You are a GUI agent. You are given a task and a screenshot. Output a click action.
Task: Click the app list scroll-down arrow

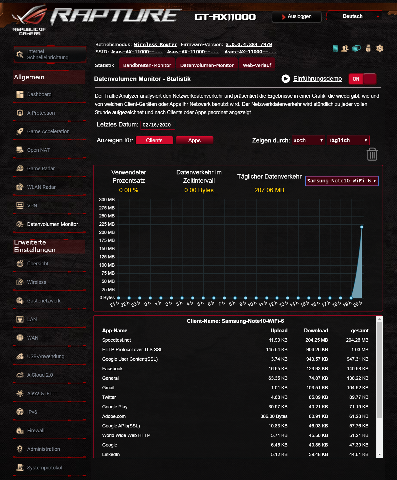point(379,454)
